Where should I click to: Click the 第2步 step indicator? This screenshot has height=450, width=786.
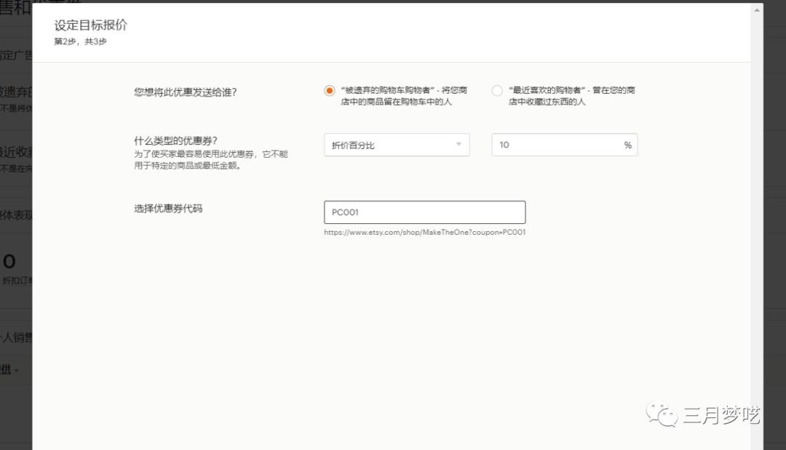[78, 41]
